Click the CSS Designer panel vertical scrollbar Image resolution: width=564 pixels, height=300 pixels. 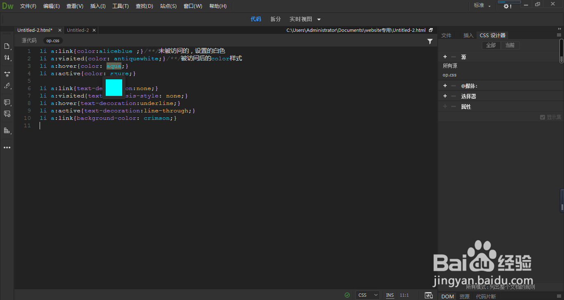pyautogui.click(x=562, y=51)
